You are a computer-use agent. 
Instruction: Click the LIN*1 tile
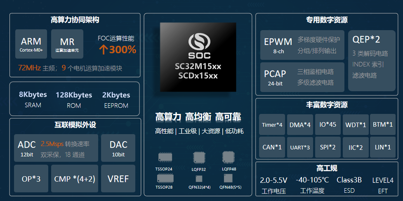(383, 147)
